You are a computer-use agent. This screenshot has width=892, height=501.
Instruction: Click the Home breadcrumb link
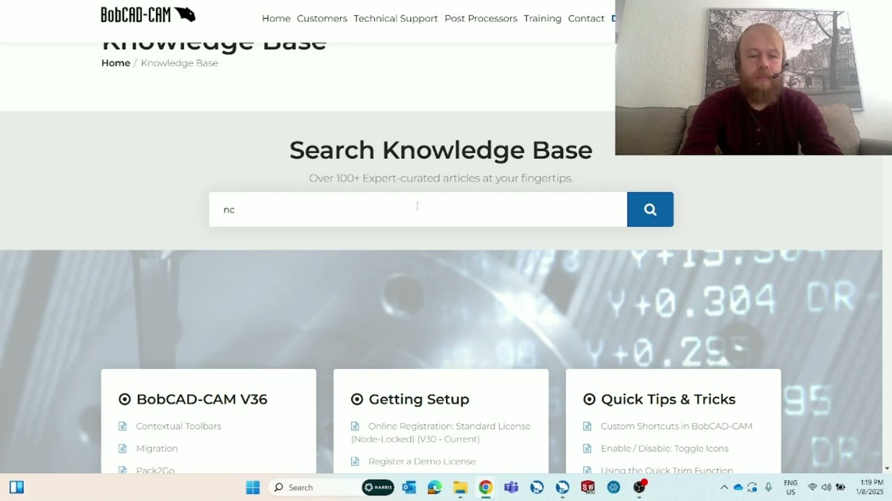[116, 63]
